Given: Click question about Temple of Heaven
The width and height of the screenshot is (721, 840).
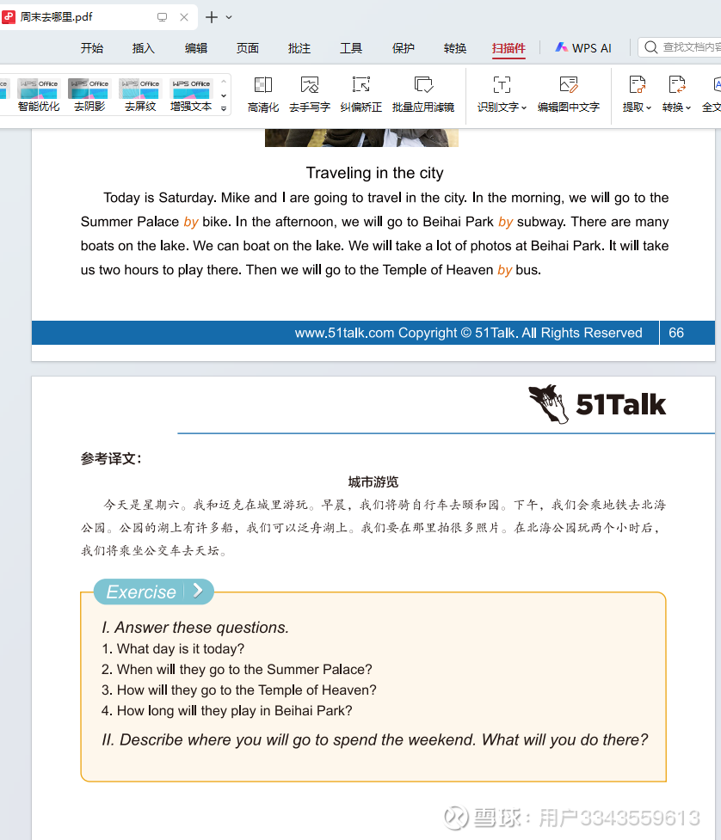Looking at the screenshot, I should (239, 690).
